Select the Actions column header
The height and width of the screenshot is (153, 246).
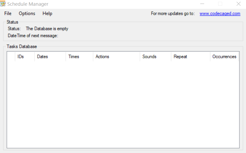[102, 56]
